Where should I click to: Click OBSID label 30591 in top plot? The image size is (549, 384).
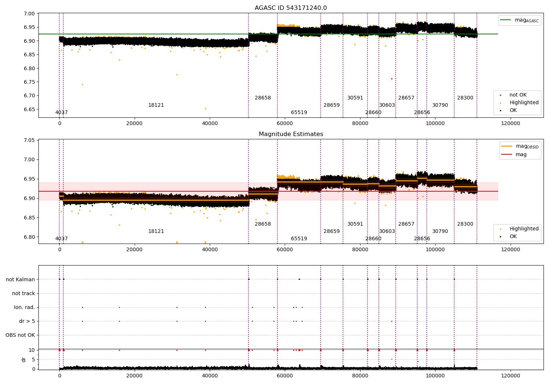click(x=355, y=98)
